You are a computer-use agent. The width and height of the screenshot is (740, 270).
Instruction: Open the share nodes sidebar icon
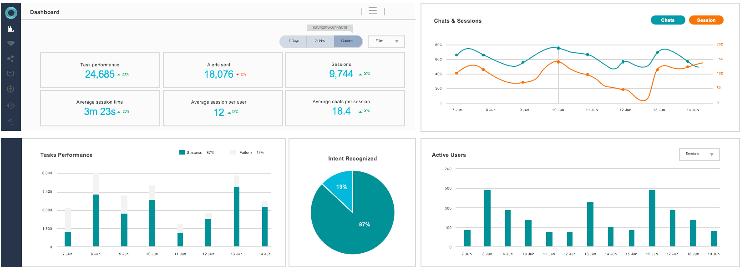point(11,59)
